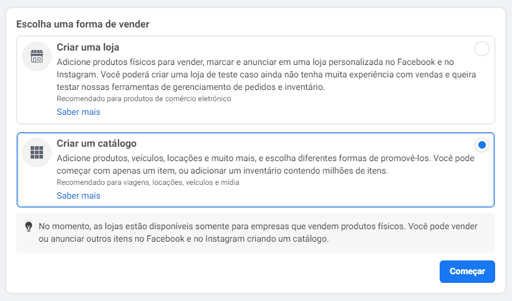
Task: Click the Criar um catálogo description paragraph
Action: point(266,164)
